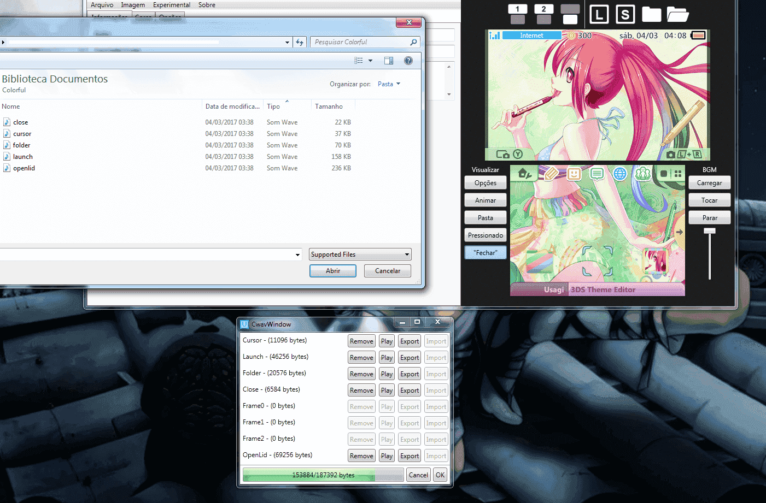This screenshot has width=766, height=503.
Task: Click the signal strength icon on top screen
Action: [495, 35]
